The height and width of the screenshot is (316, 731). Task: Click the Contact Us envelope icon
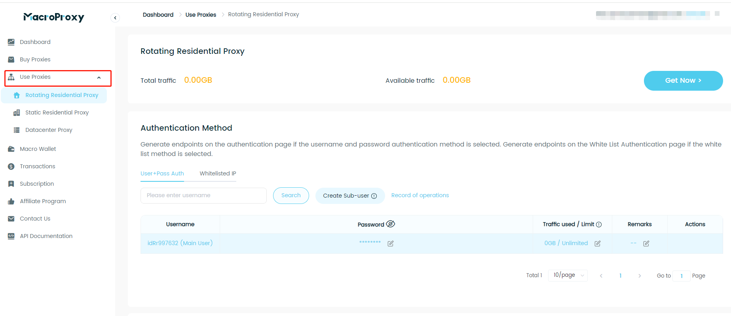11,219
